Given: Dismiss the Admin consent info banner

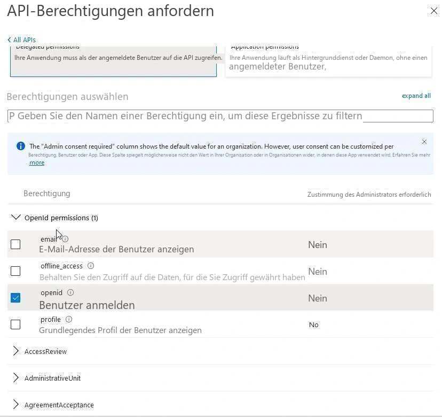Looking at the screenshot, I should click(x=424, y=142).
